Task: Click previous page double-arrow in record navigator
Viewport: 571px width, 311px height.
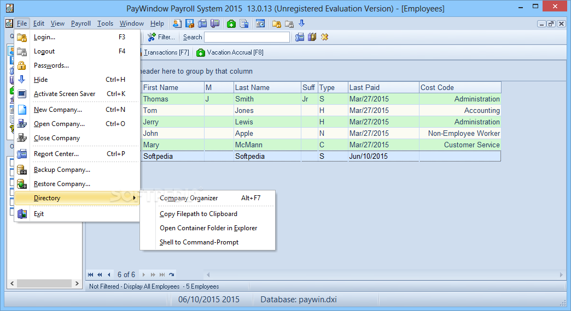Action: click(100, 274)
